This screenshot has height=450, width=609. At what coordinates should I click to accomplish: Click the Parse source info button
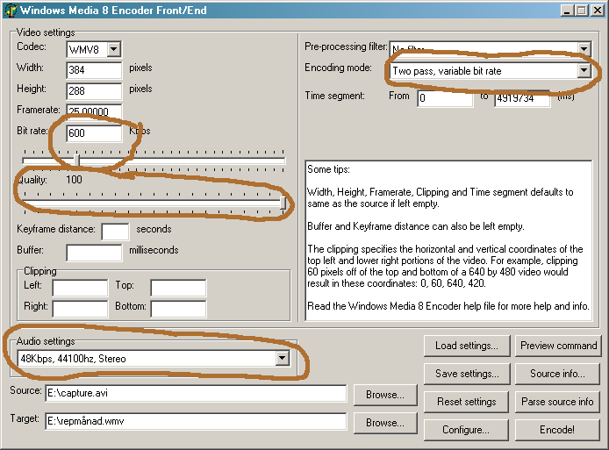pos(558,402)
